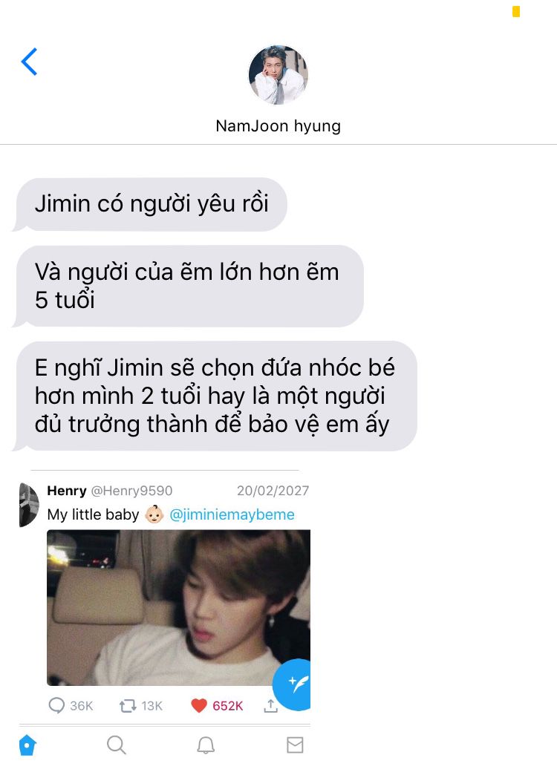Open @jiminiemaybeme mention link
This screenshot has height=775, width=557.
pyautogui.click(x=232, y=514)
